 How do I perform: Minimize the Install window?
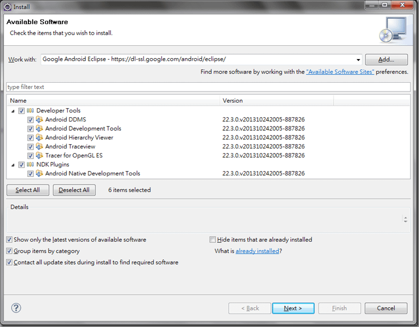tap(372, 5)
